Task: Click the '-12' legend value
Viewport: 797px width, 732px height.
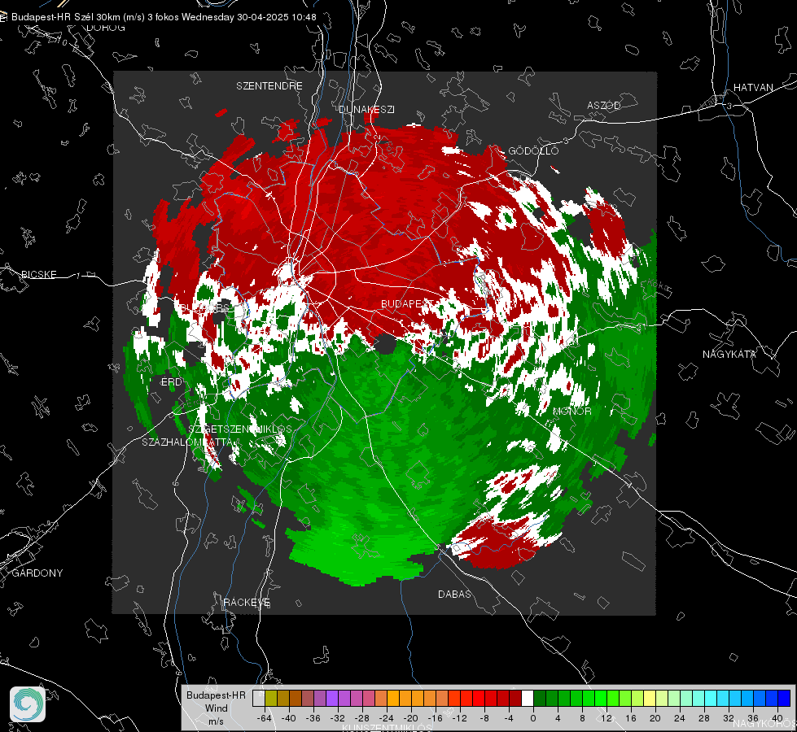Action: point(460,718)
